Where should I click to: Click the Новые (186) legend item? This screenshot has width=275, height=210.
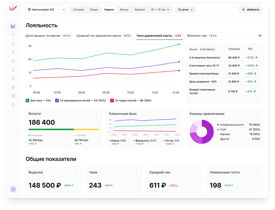118,141
